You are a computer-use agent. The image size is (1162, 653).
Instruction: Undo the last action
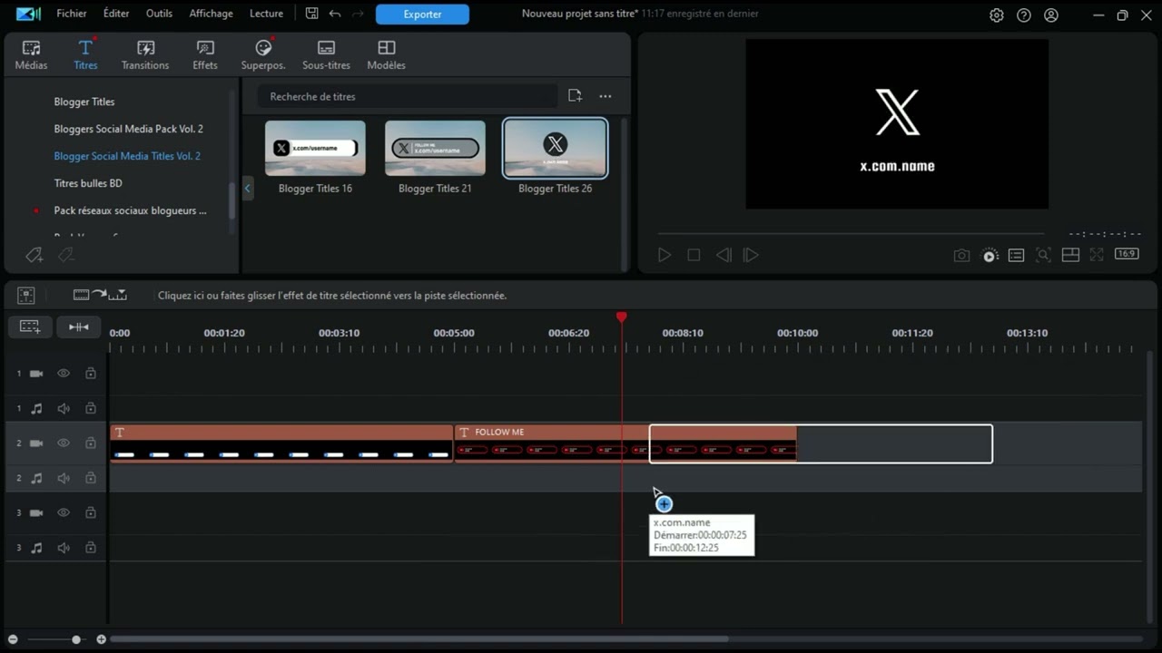coord(335,14)
